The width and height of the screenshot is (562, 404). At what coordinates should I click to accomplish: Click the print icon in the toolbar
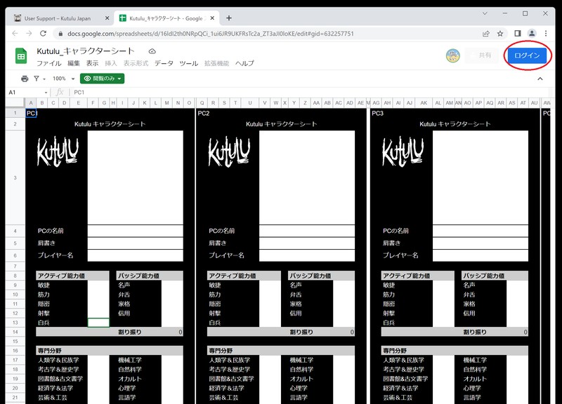coord(25,79)
